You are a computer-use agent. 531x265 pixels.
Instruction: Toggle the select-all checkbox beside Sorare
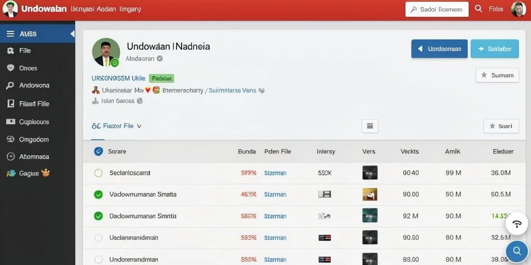98,152
